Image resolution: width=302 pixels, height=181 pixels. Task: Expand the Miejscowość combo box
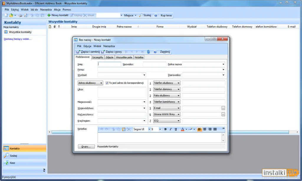(144, 102)
